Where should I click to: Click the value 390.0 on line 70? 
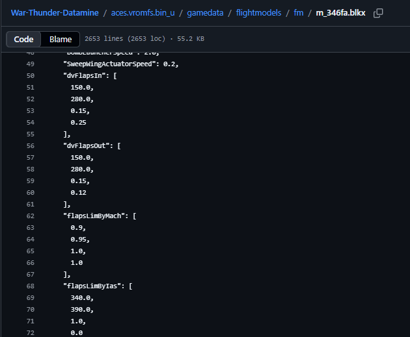pos(80,310)
